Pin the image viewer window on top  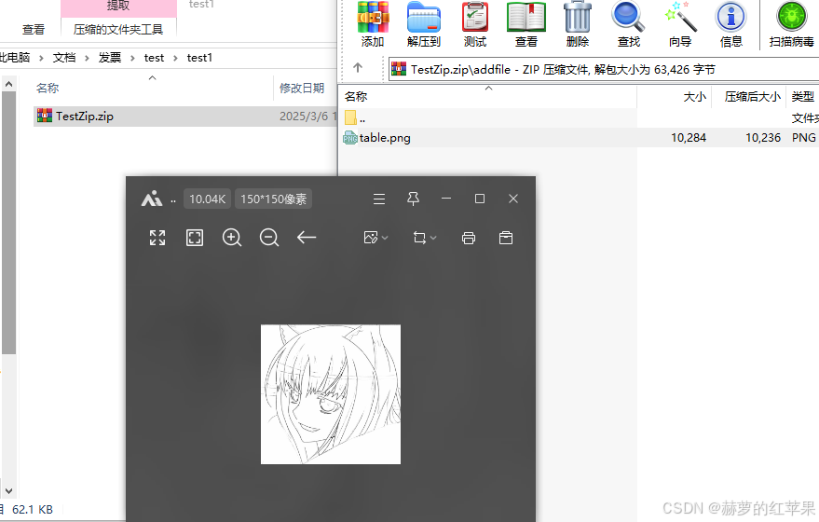[x=413, y=199]
